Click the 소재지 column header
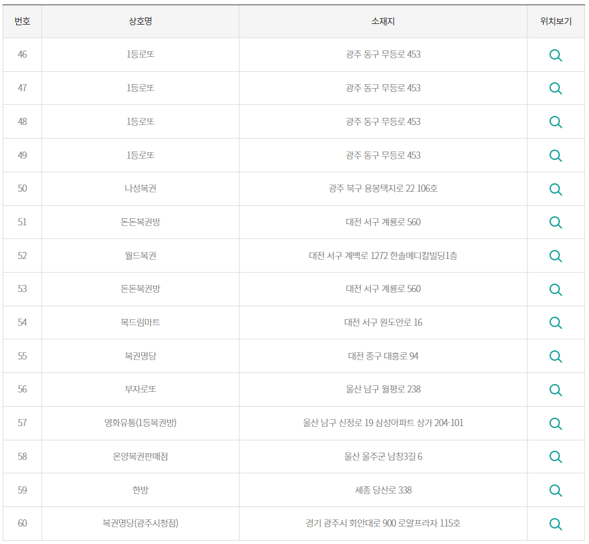This screenshot has height=544, width=589. tap(383, 21)
